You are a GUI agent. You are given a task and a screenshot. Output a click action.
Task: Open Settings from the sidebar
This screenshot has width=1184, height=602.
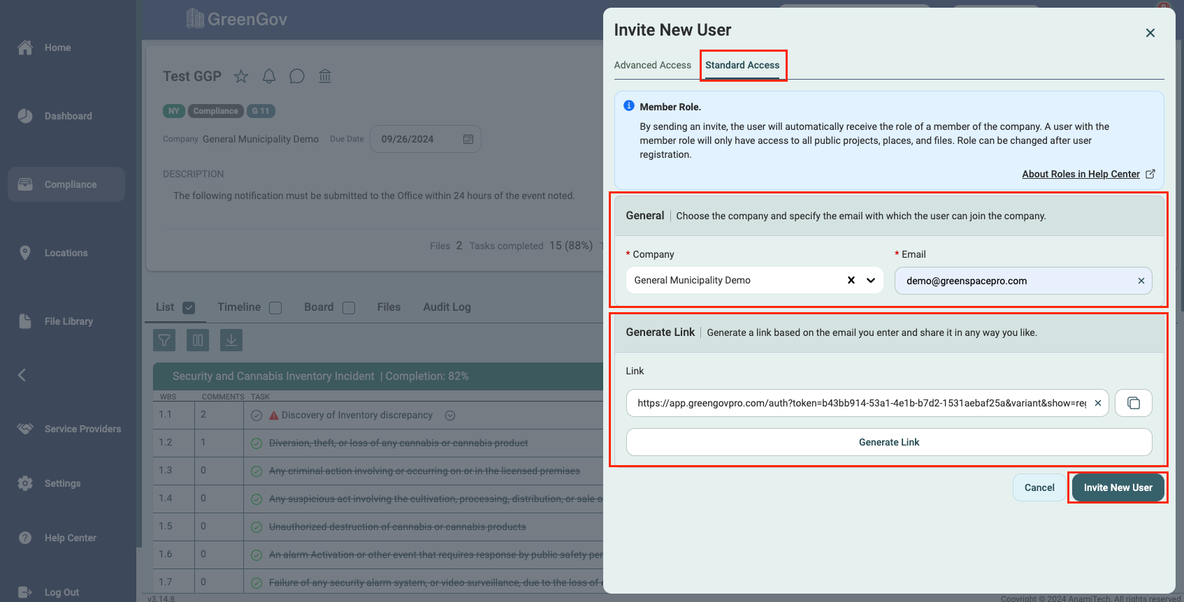pos(49,483)
